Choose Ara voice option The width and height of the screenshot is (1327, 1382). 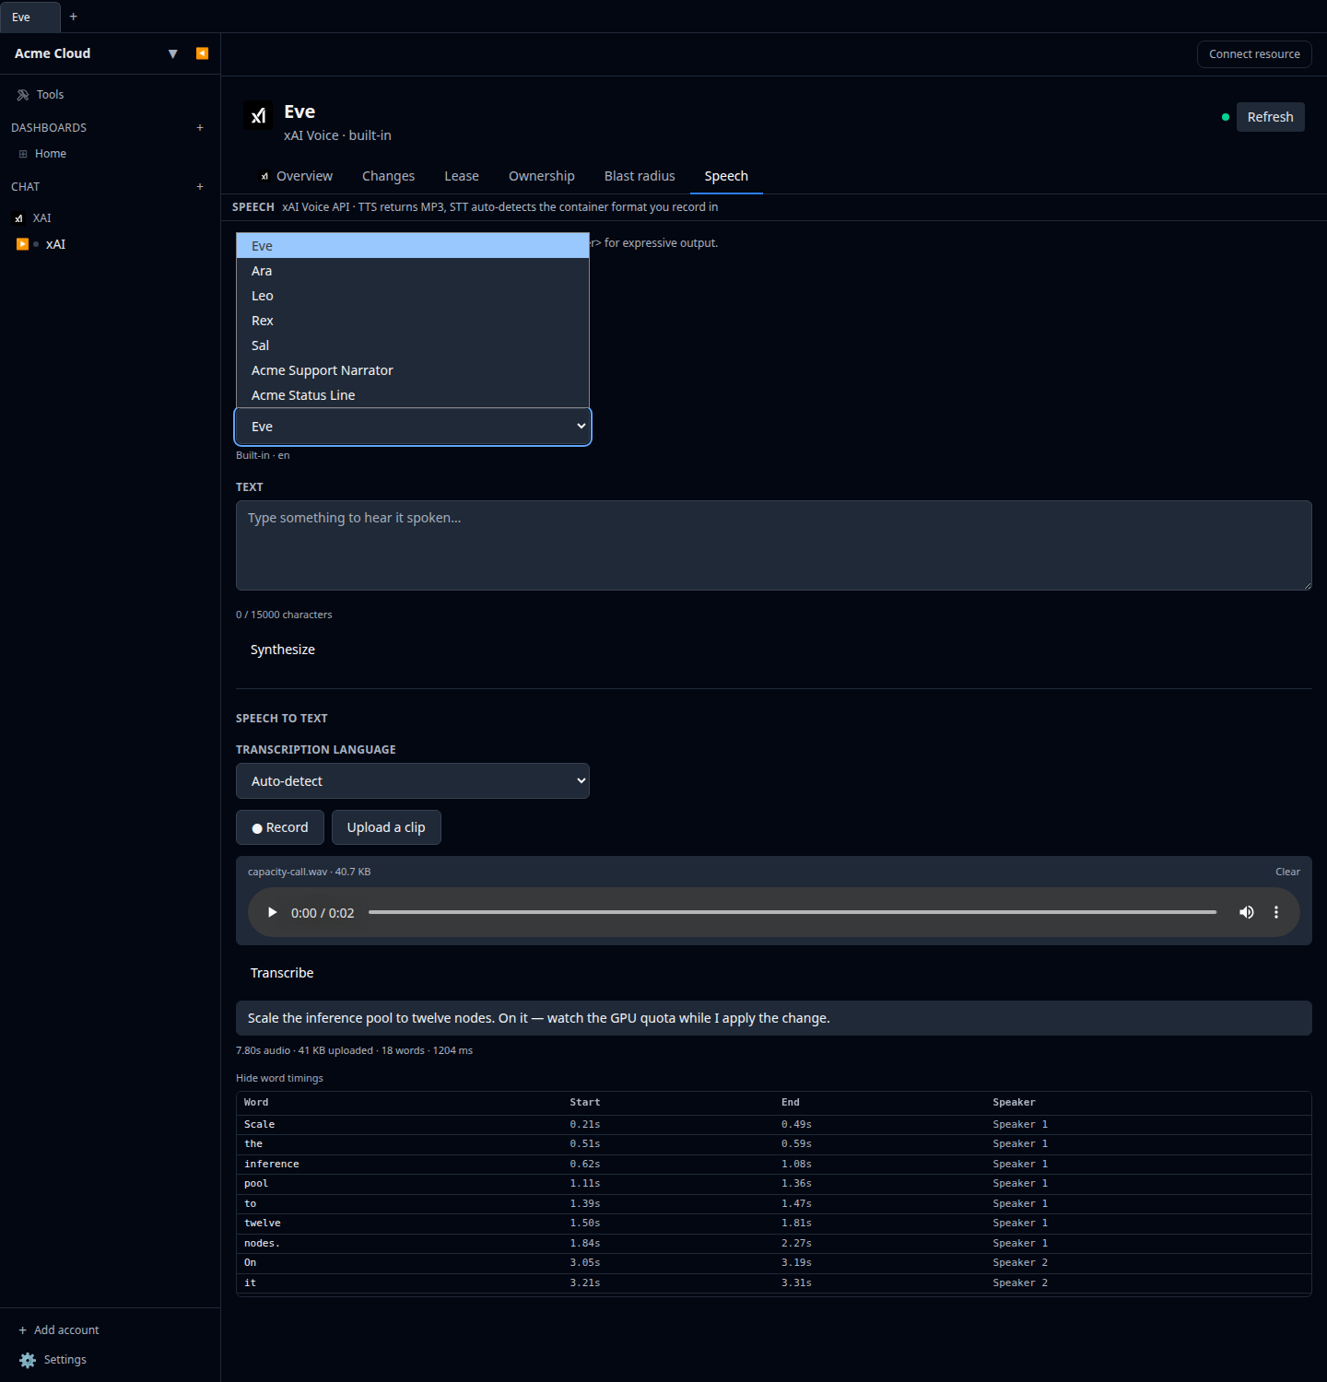413,271
